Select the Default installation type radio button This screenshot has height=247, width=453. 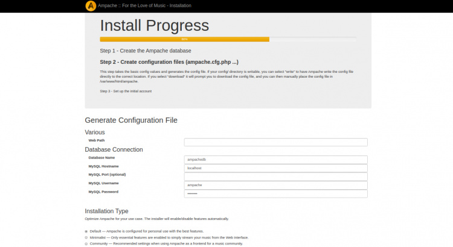point(86,231)
